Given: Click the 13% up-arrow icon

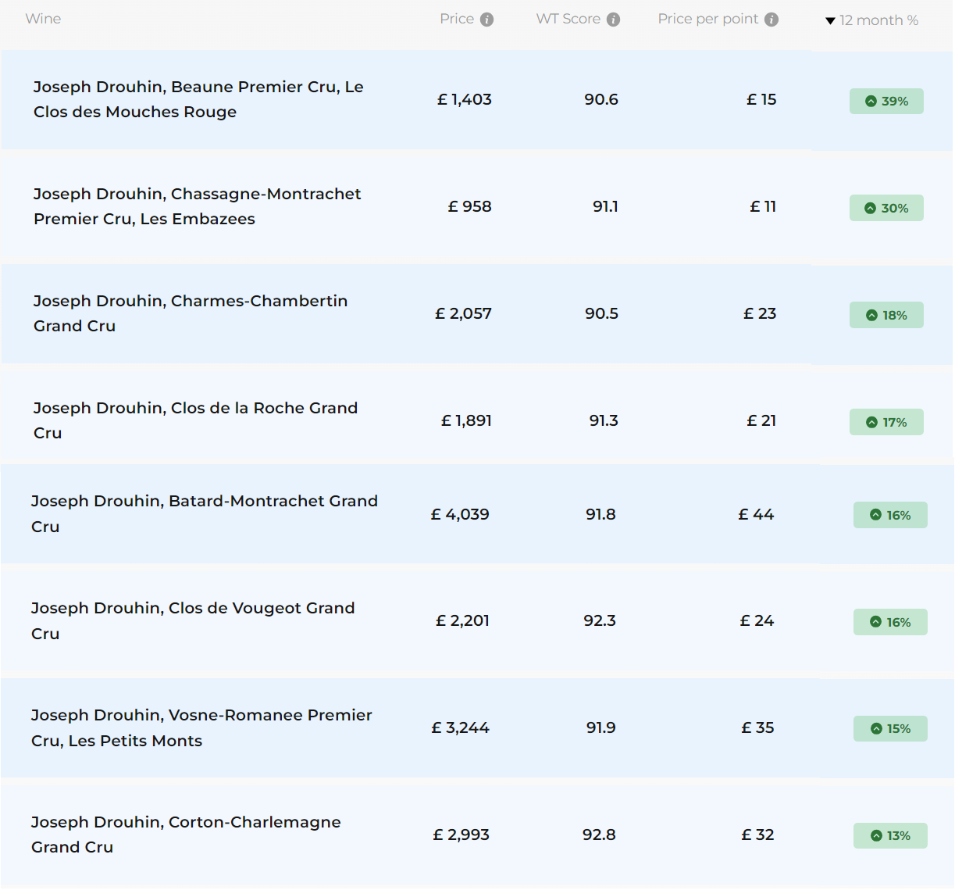Looking at the screenshot, I should 876,836.
